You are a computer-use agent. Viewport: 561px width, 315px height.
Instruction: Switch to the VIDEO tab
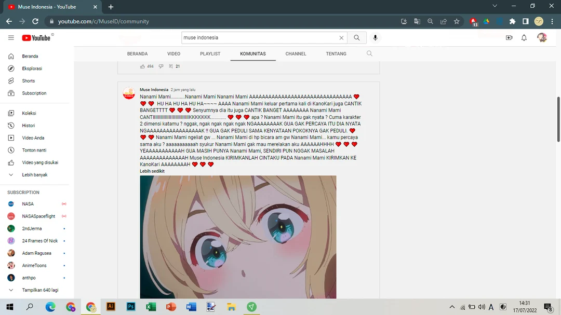pyautogui.click(x=173, y=54)
